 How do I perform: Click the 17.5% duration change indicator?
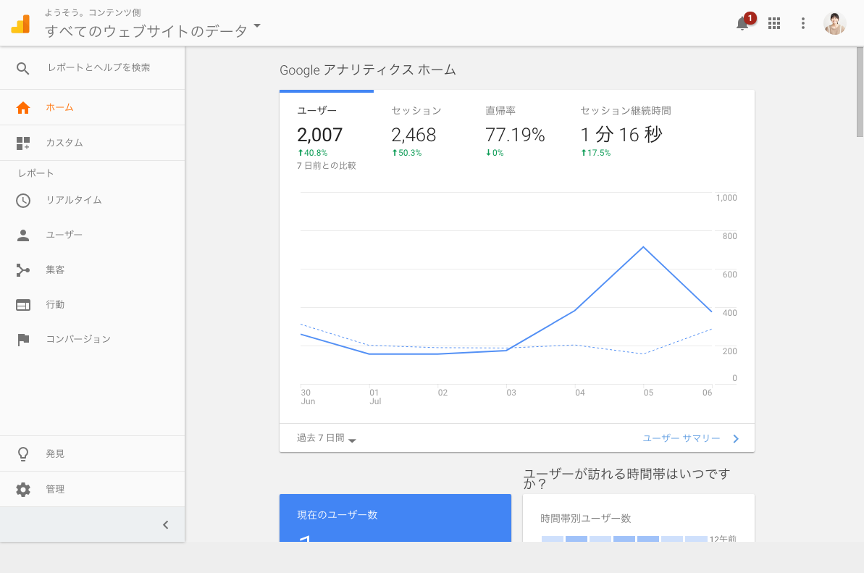tap(595, 153)
